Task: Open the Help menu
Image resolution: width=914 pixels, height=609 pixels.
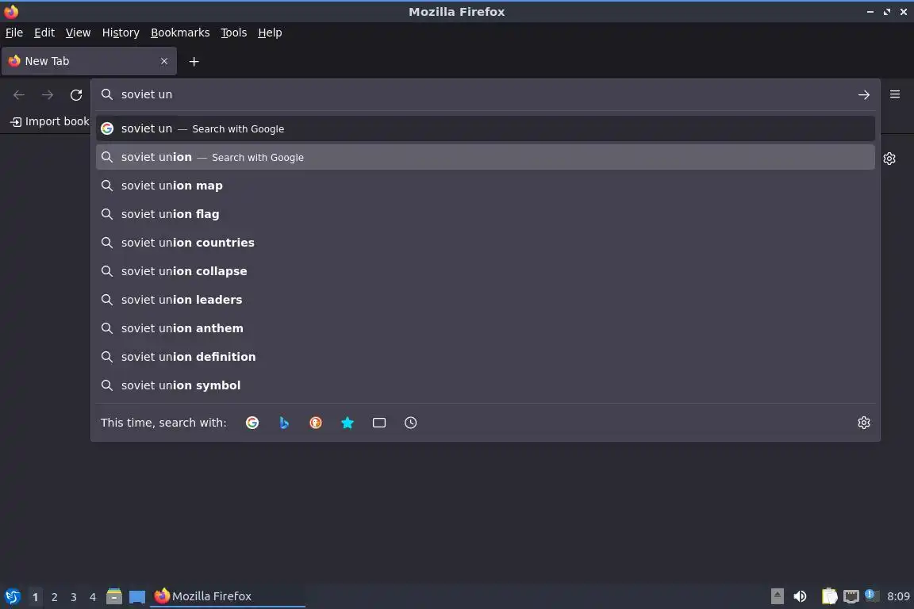Action: (270, 33)
